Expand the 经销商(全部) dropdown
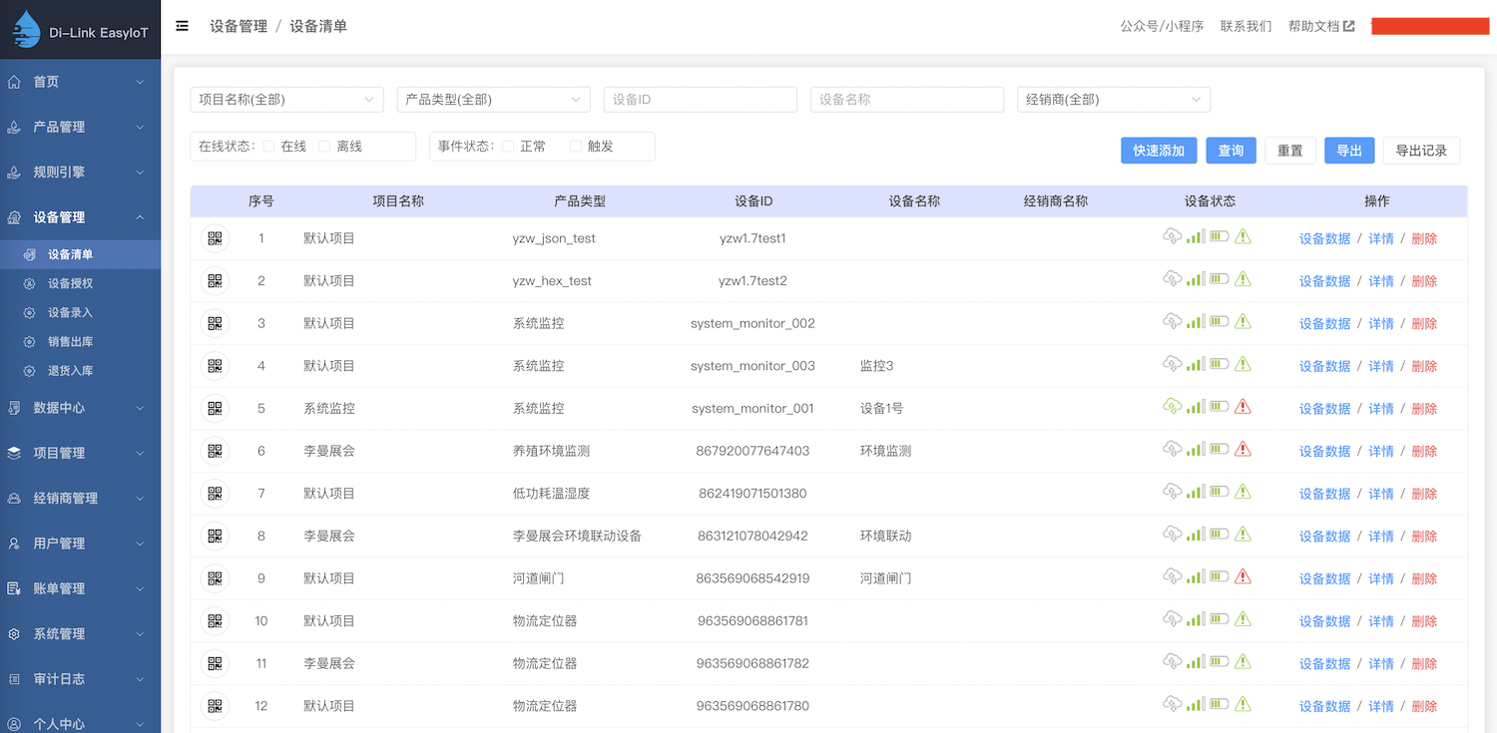This screenshot has height=733, width=1497. pos(1113,100)
